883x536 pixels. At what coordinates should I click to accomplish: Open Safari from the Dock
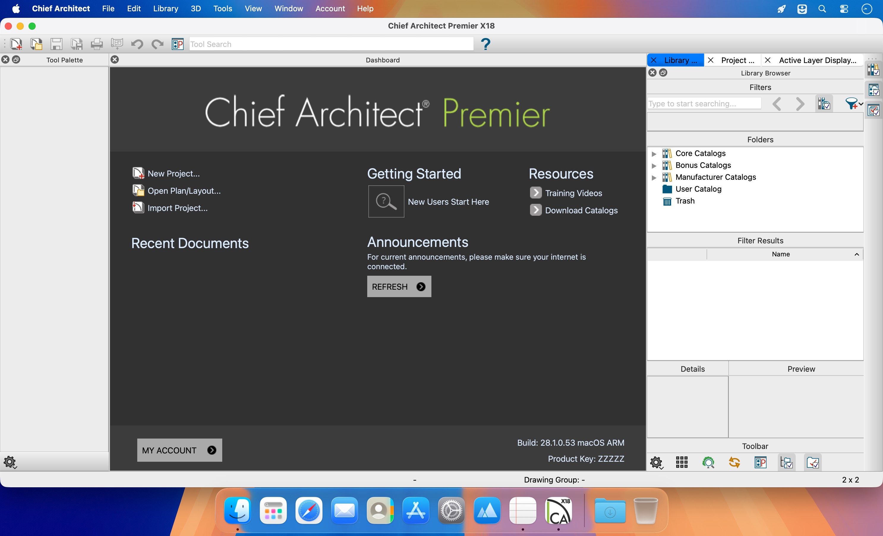(309, 510)
